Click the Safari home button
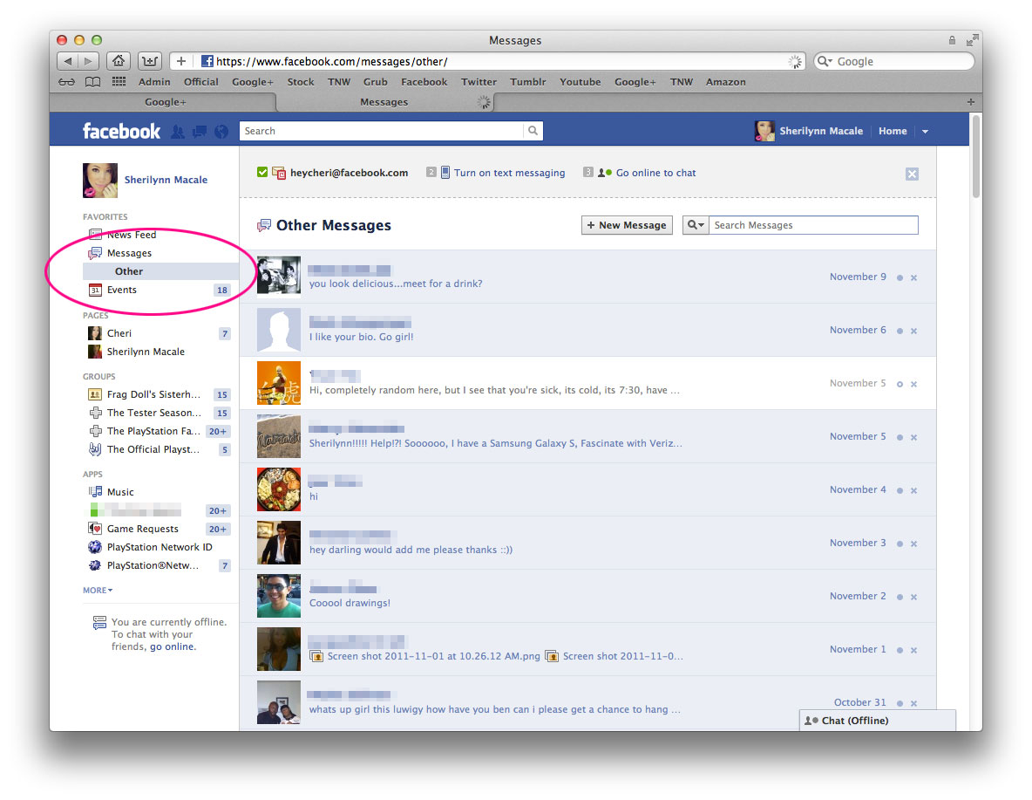 119,61
